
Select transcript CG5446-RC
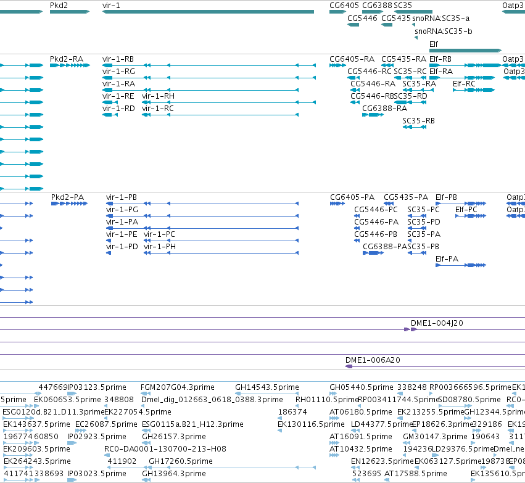click(370, 72)
